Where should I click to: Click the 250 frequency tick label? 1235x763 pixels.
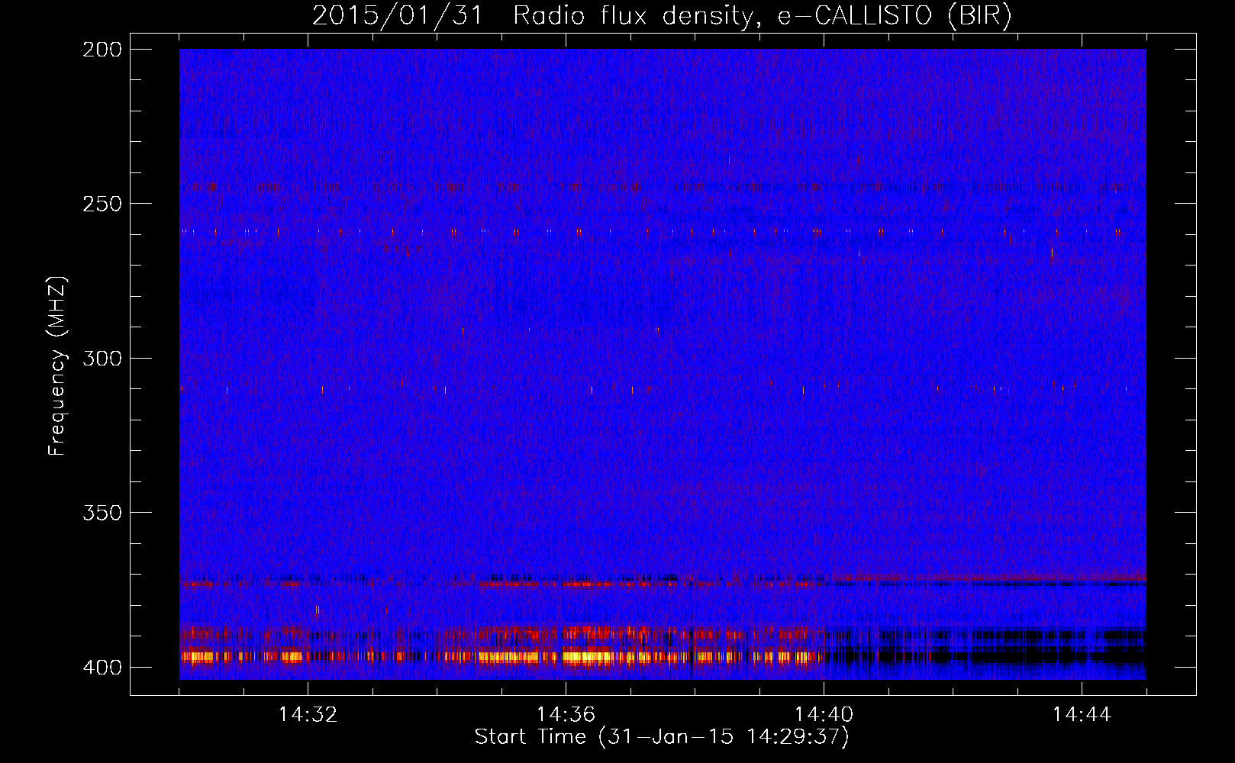point(102,204)
